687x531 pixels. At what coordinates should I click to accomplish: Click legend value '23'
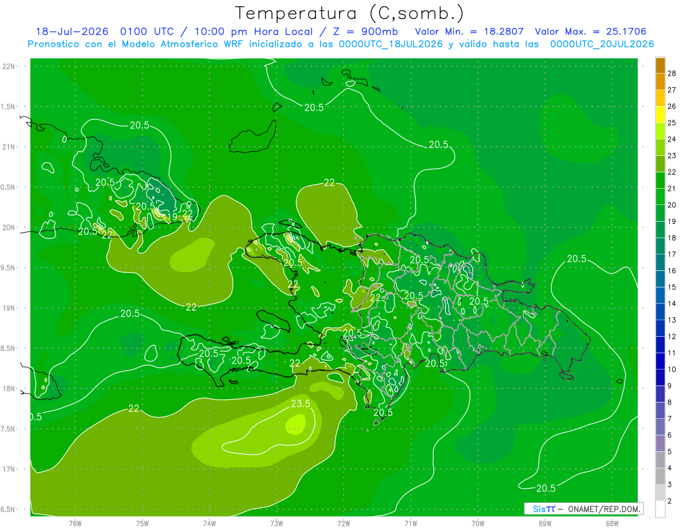click(x=672, y=156)
